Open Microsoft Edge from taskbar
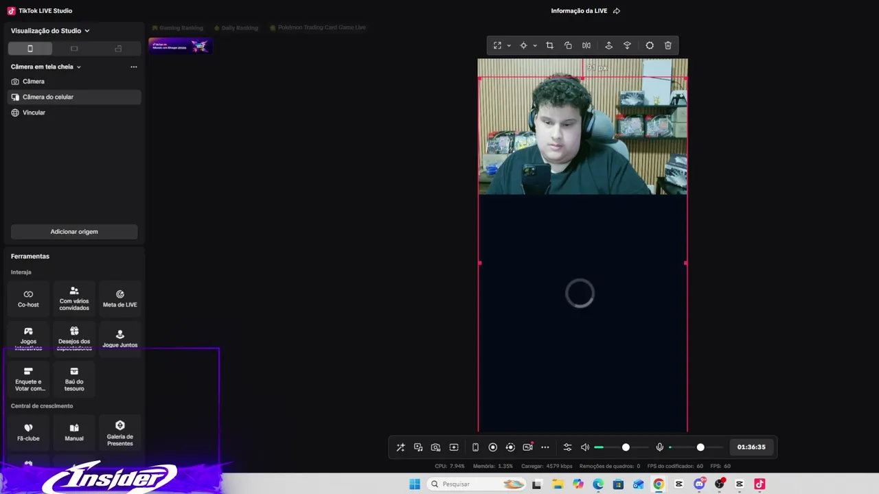 pos(598,484)
